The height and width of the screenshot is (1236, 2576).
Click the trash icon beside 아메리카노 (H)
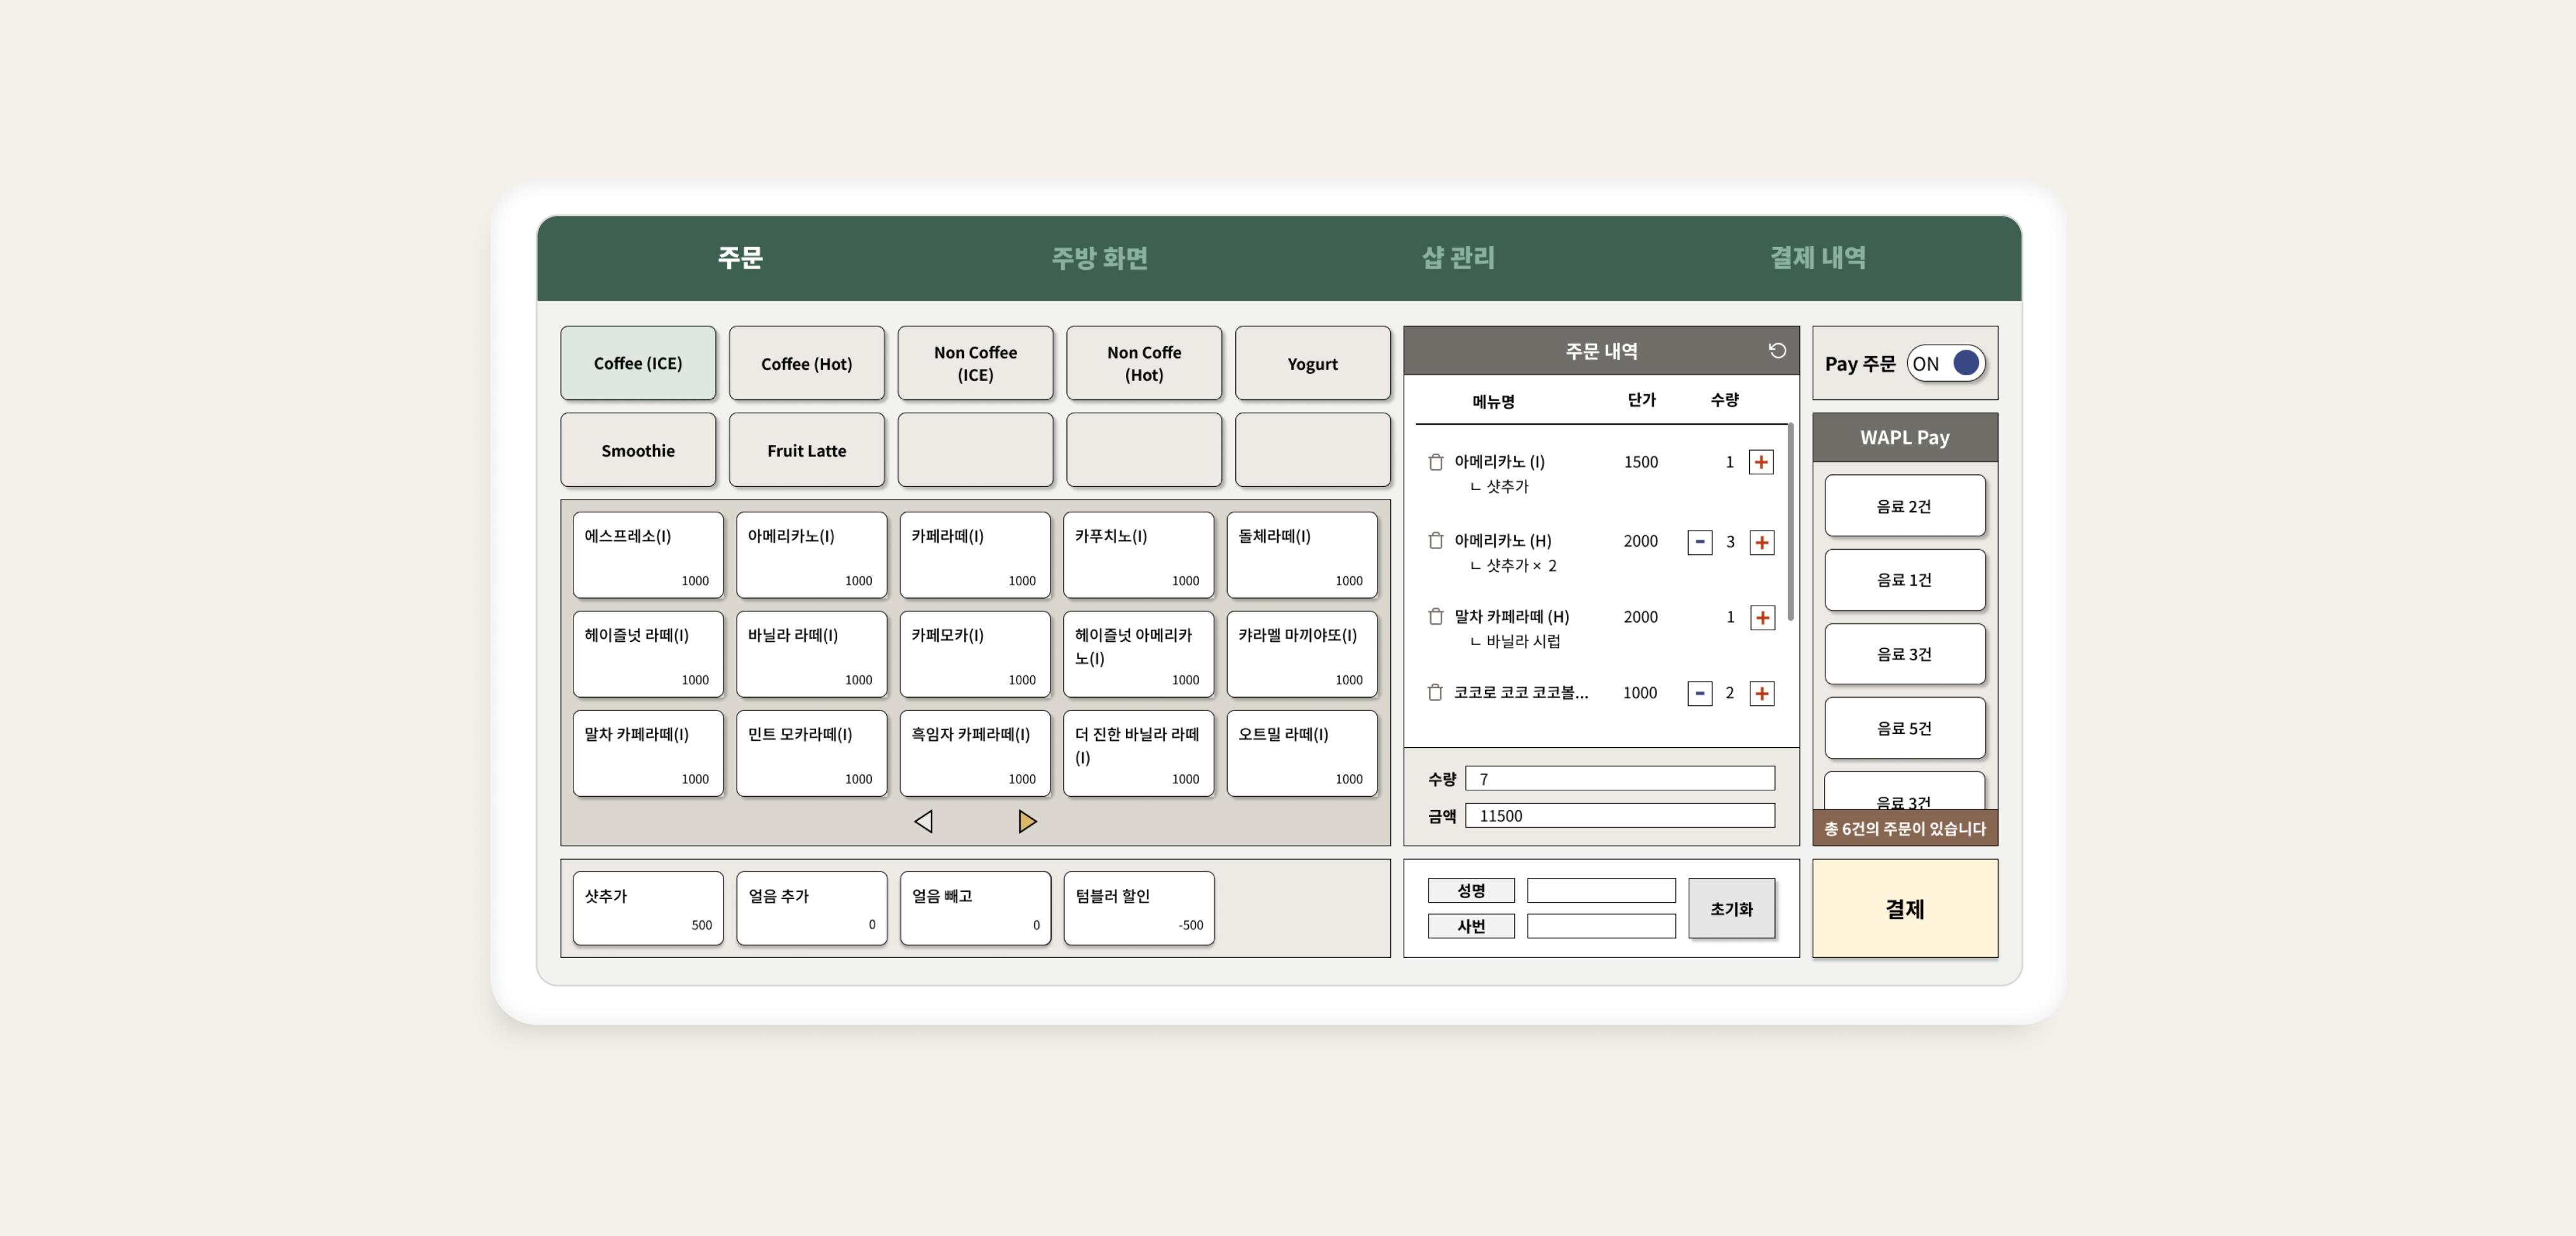point(1435,541)
